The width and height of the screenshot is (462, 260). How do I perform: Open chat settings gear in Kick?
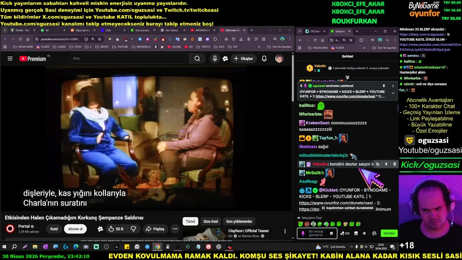(364, 233)
